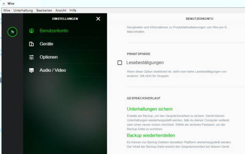The height and width of the screenshot is (154, 245).
Task: Open the Wire menu
Action: point(7,11)
